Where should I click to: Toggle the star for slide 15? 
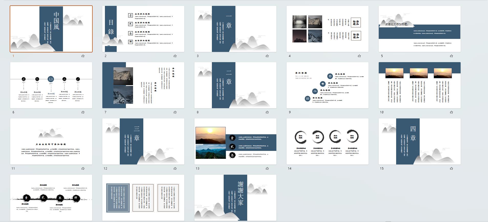(451, 169)
